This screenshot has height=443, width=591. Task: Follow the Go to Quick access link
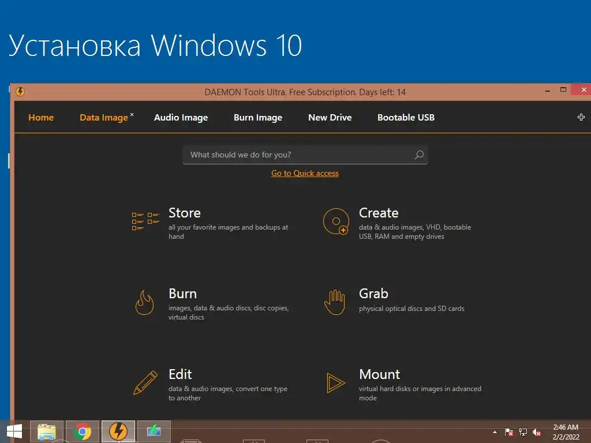tap(305, 173)
